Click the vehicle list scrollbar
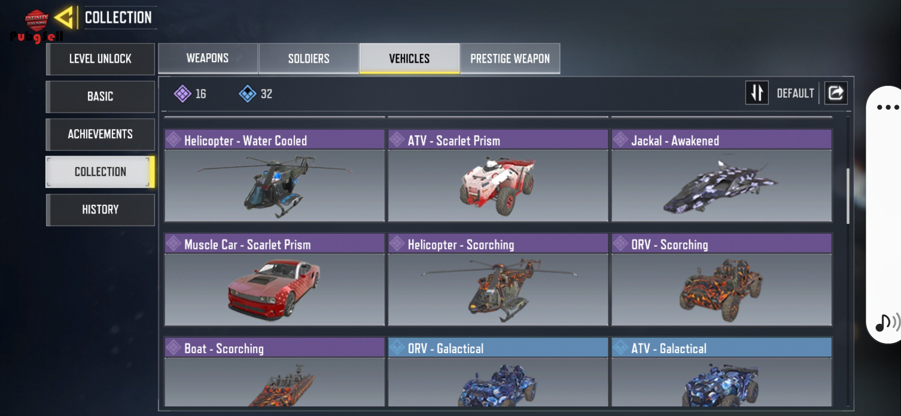The height and width of the screenshot is (416, 901). pos(848,196)
